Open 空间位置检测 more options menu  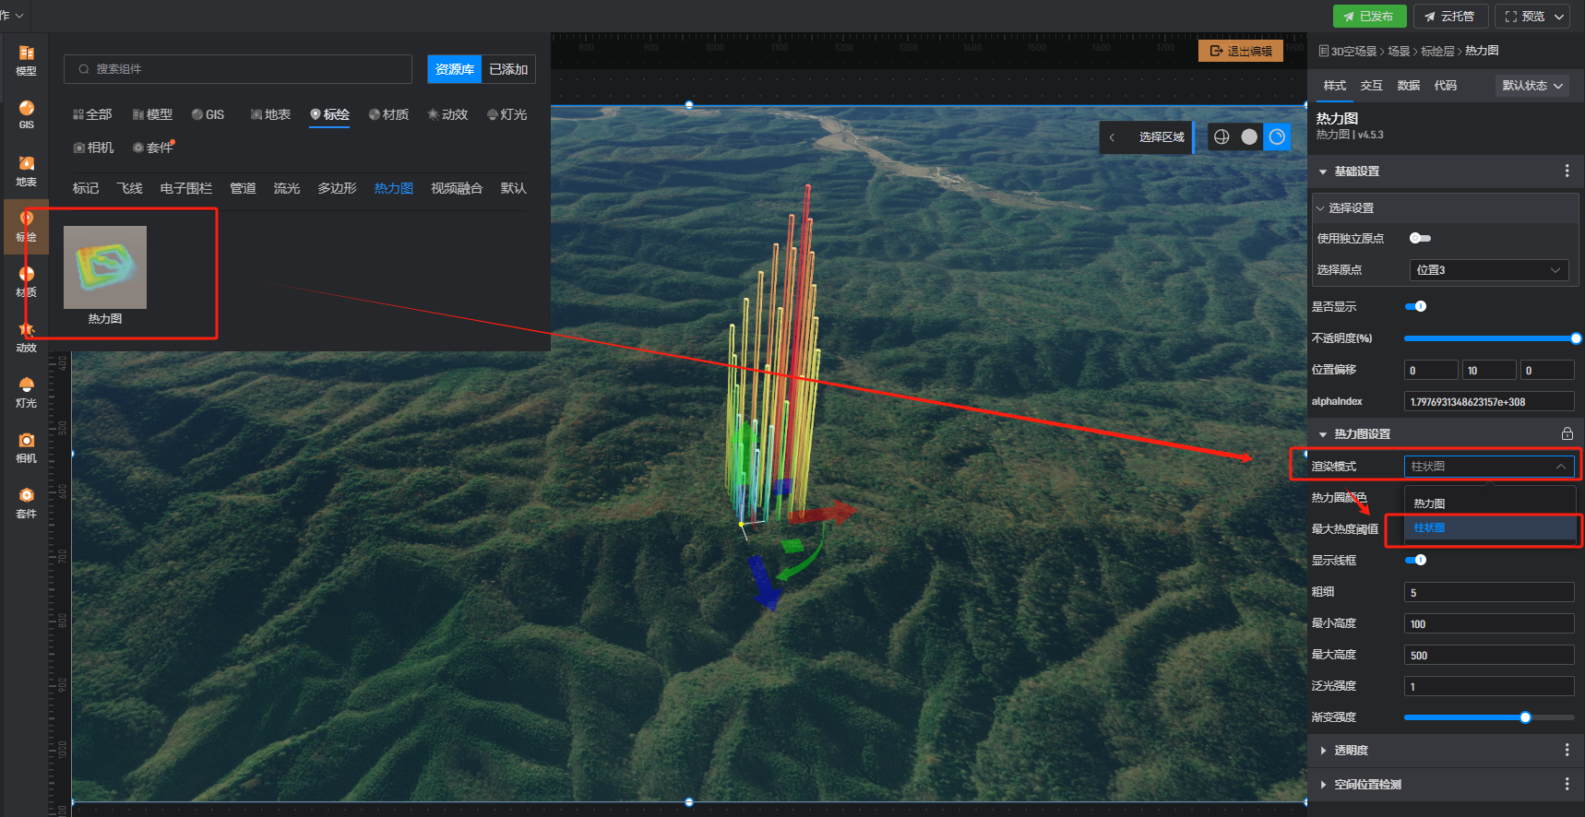coord(1567,784)
